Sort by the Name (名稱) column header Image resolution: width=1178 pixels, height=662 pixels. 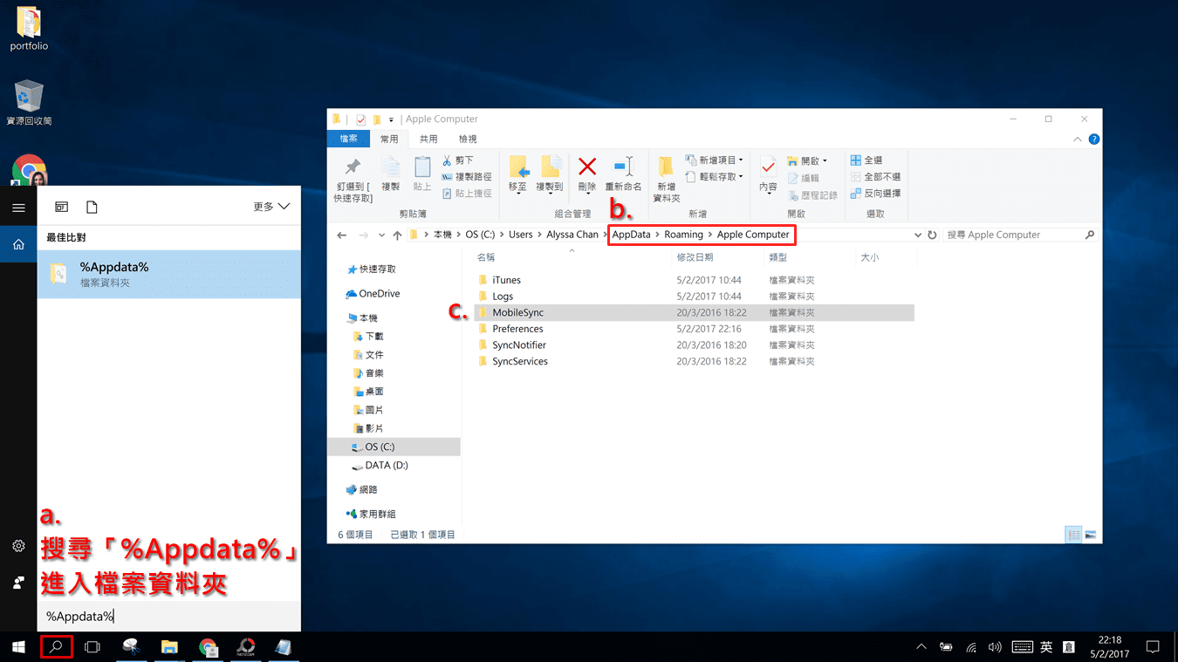click(486, 258)
